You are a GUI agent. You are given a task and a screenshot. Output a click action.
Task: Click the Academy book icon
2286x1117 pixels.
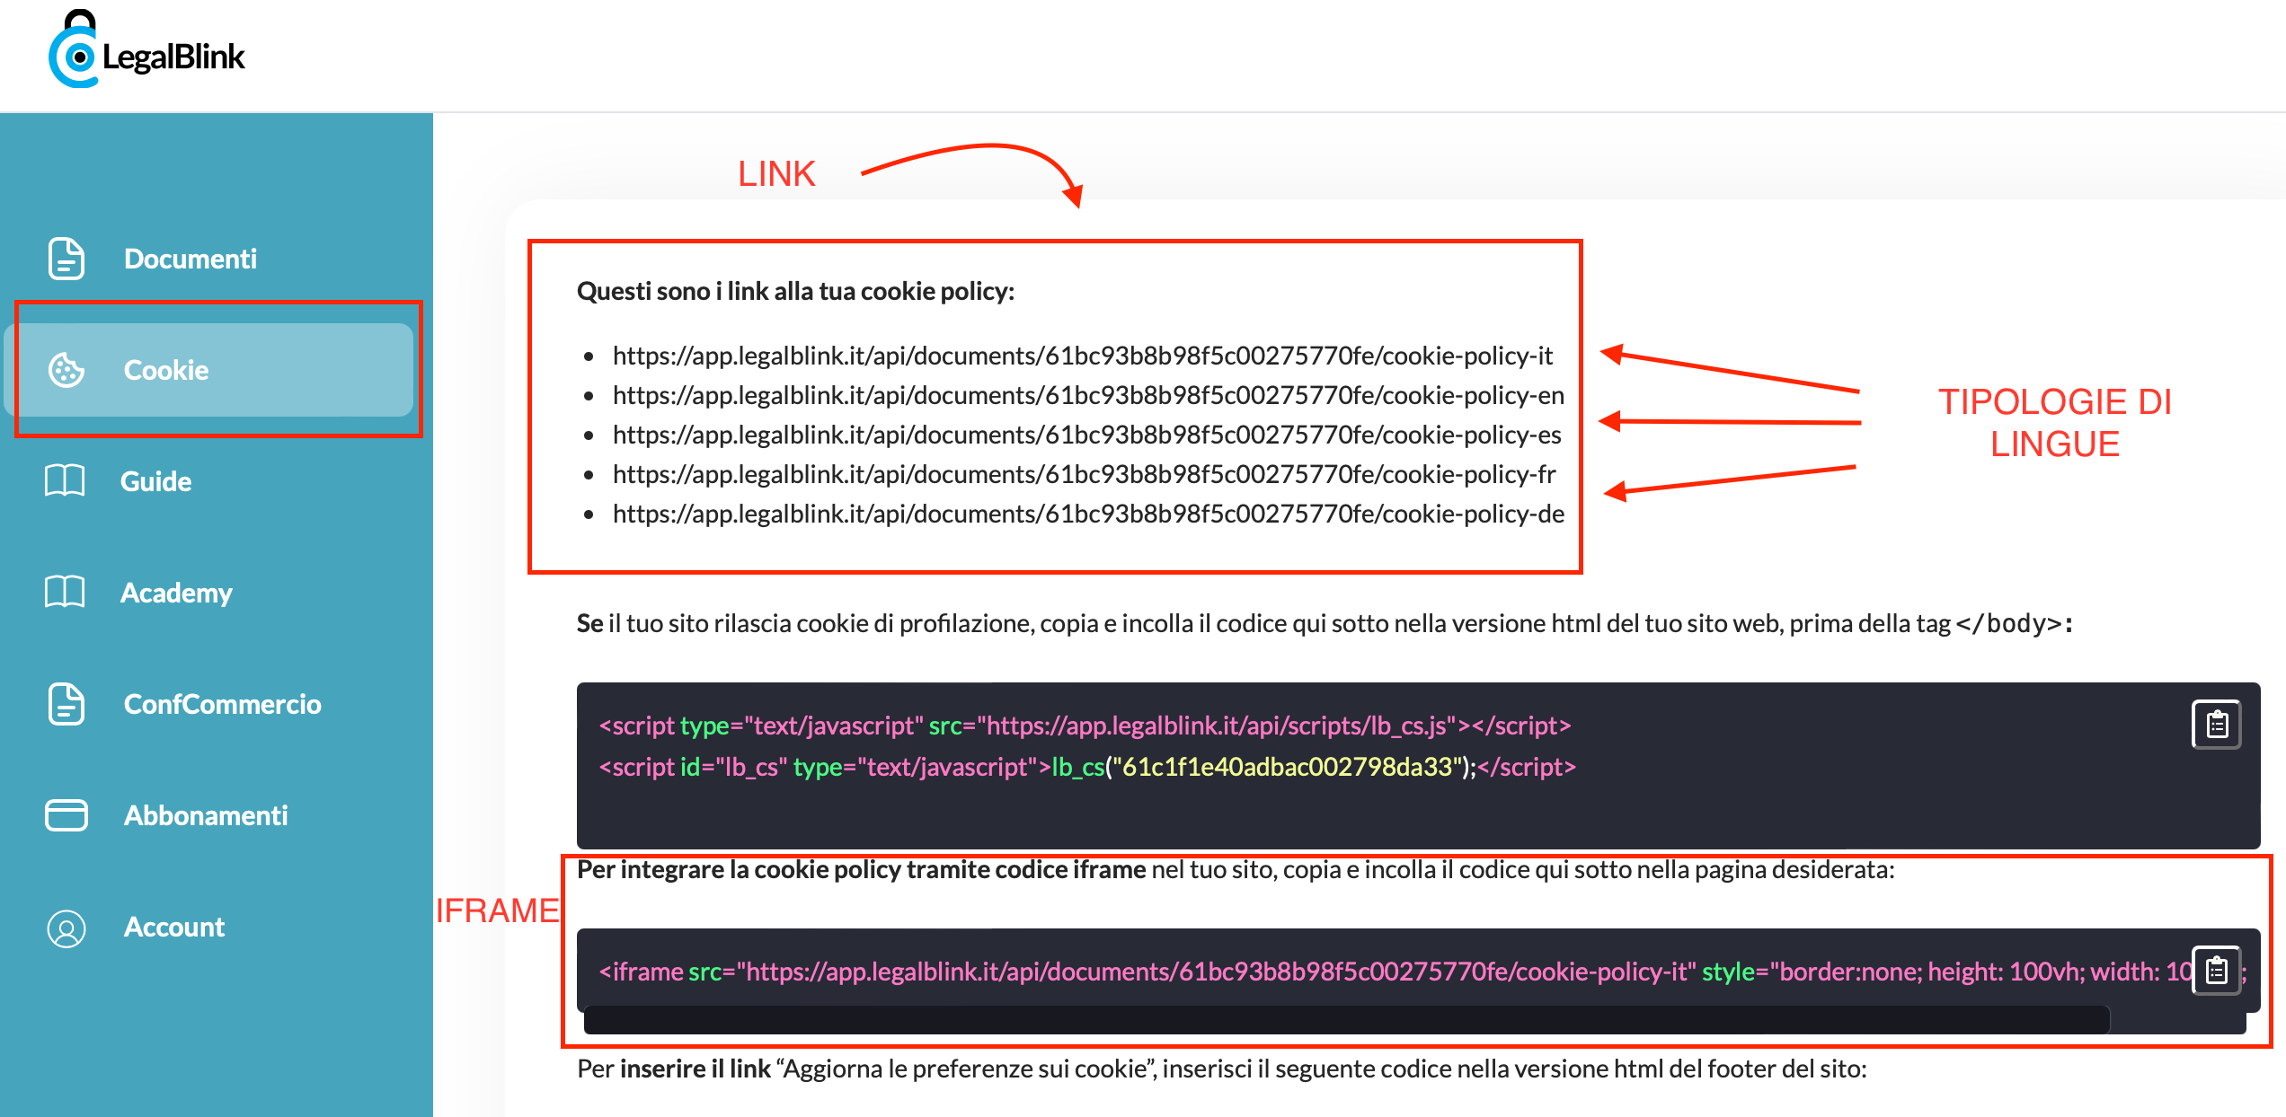pos(65,592)
